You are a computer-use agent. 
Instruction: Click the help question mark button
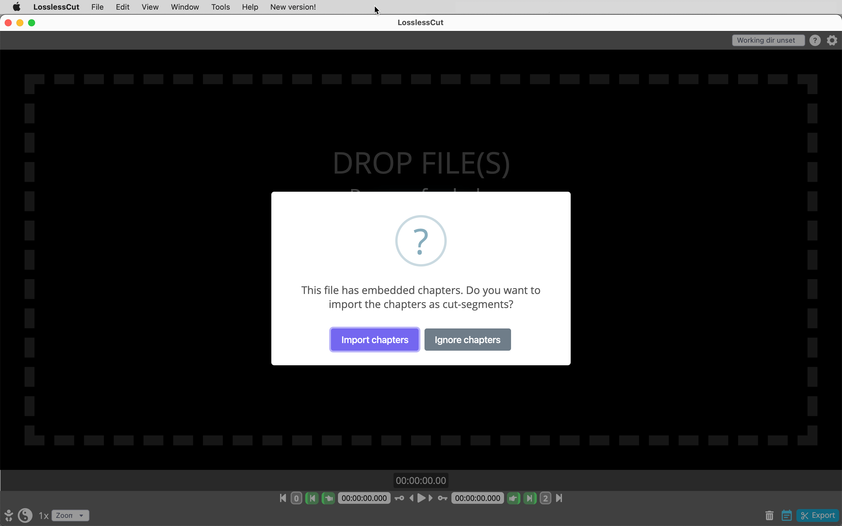coord(815,40)
